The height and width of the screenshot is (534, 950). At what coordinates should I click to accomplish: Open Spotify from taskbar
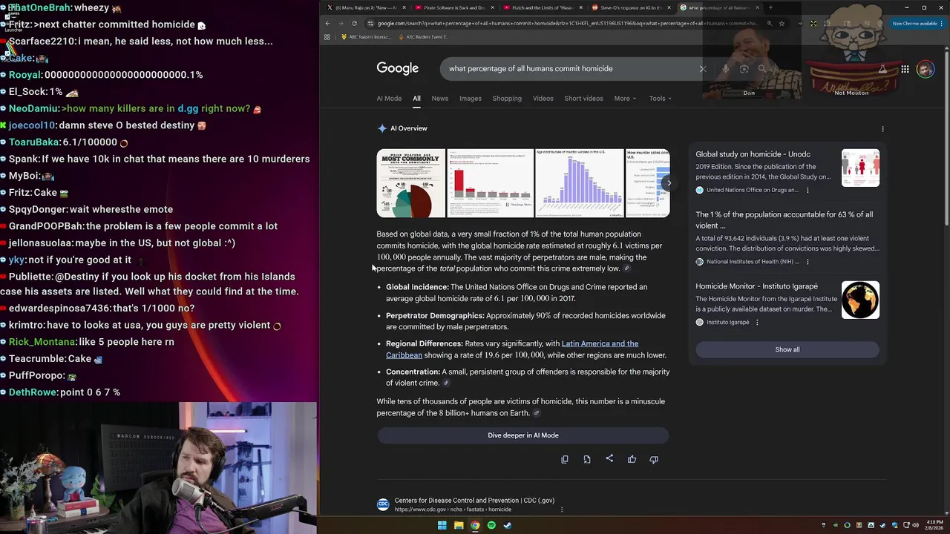491,526
